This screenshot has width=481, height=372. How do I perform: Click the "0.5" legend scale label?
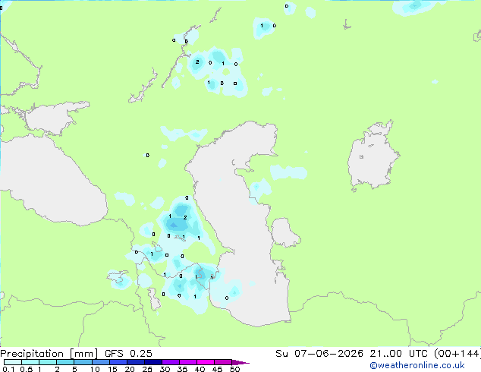(x=27, y=369)
